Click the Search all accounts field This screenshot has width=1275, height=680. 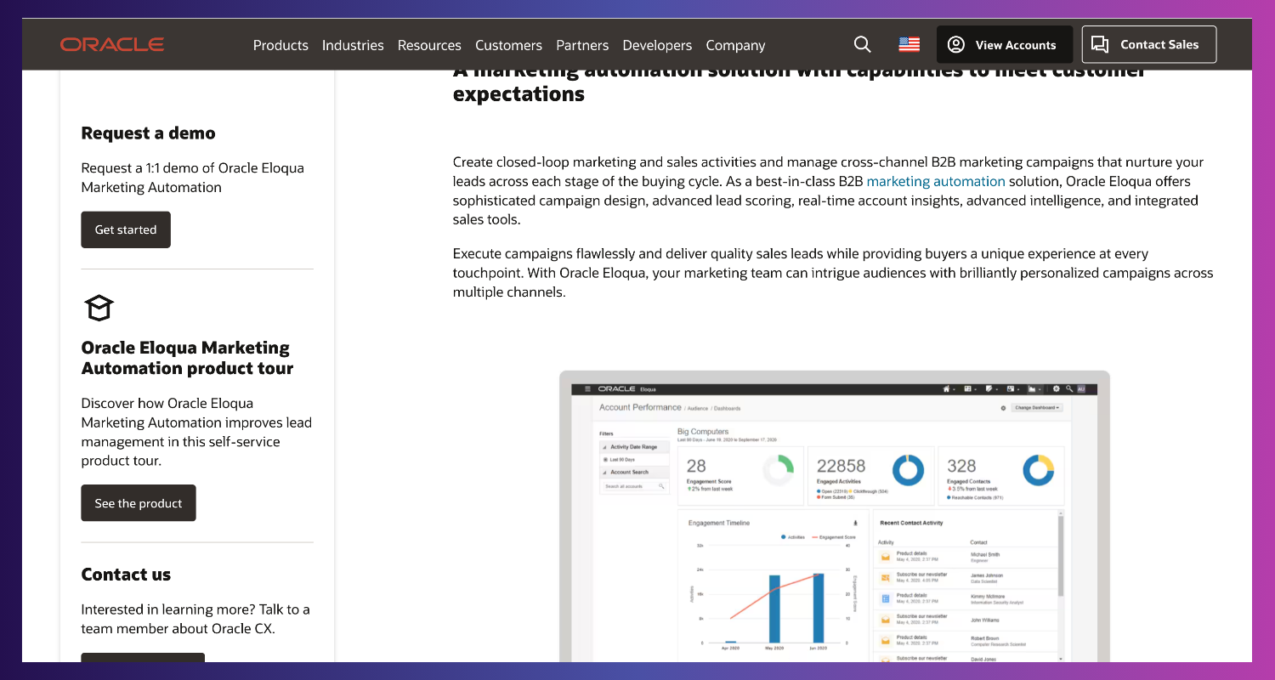pyautogui.click(x=631, y=486)
